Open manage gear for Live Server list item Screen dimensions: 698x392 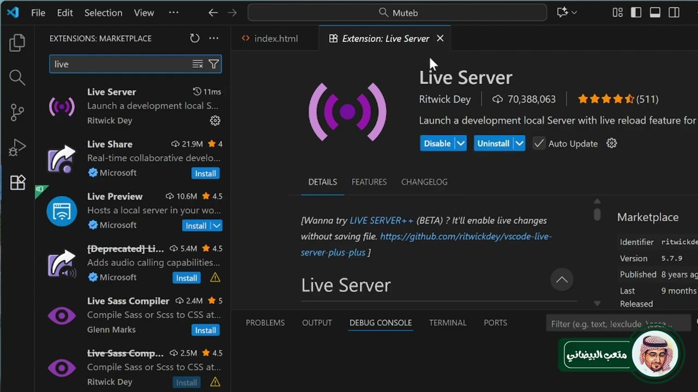coord(215,120)
